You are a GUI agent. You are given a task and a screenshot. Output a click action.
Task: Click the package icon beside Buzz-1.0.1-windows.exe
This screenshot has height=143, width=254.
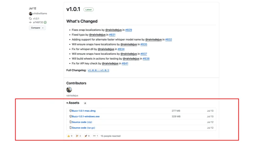[x=70, y=116]
